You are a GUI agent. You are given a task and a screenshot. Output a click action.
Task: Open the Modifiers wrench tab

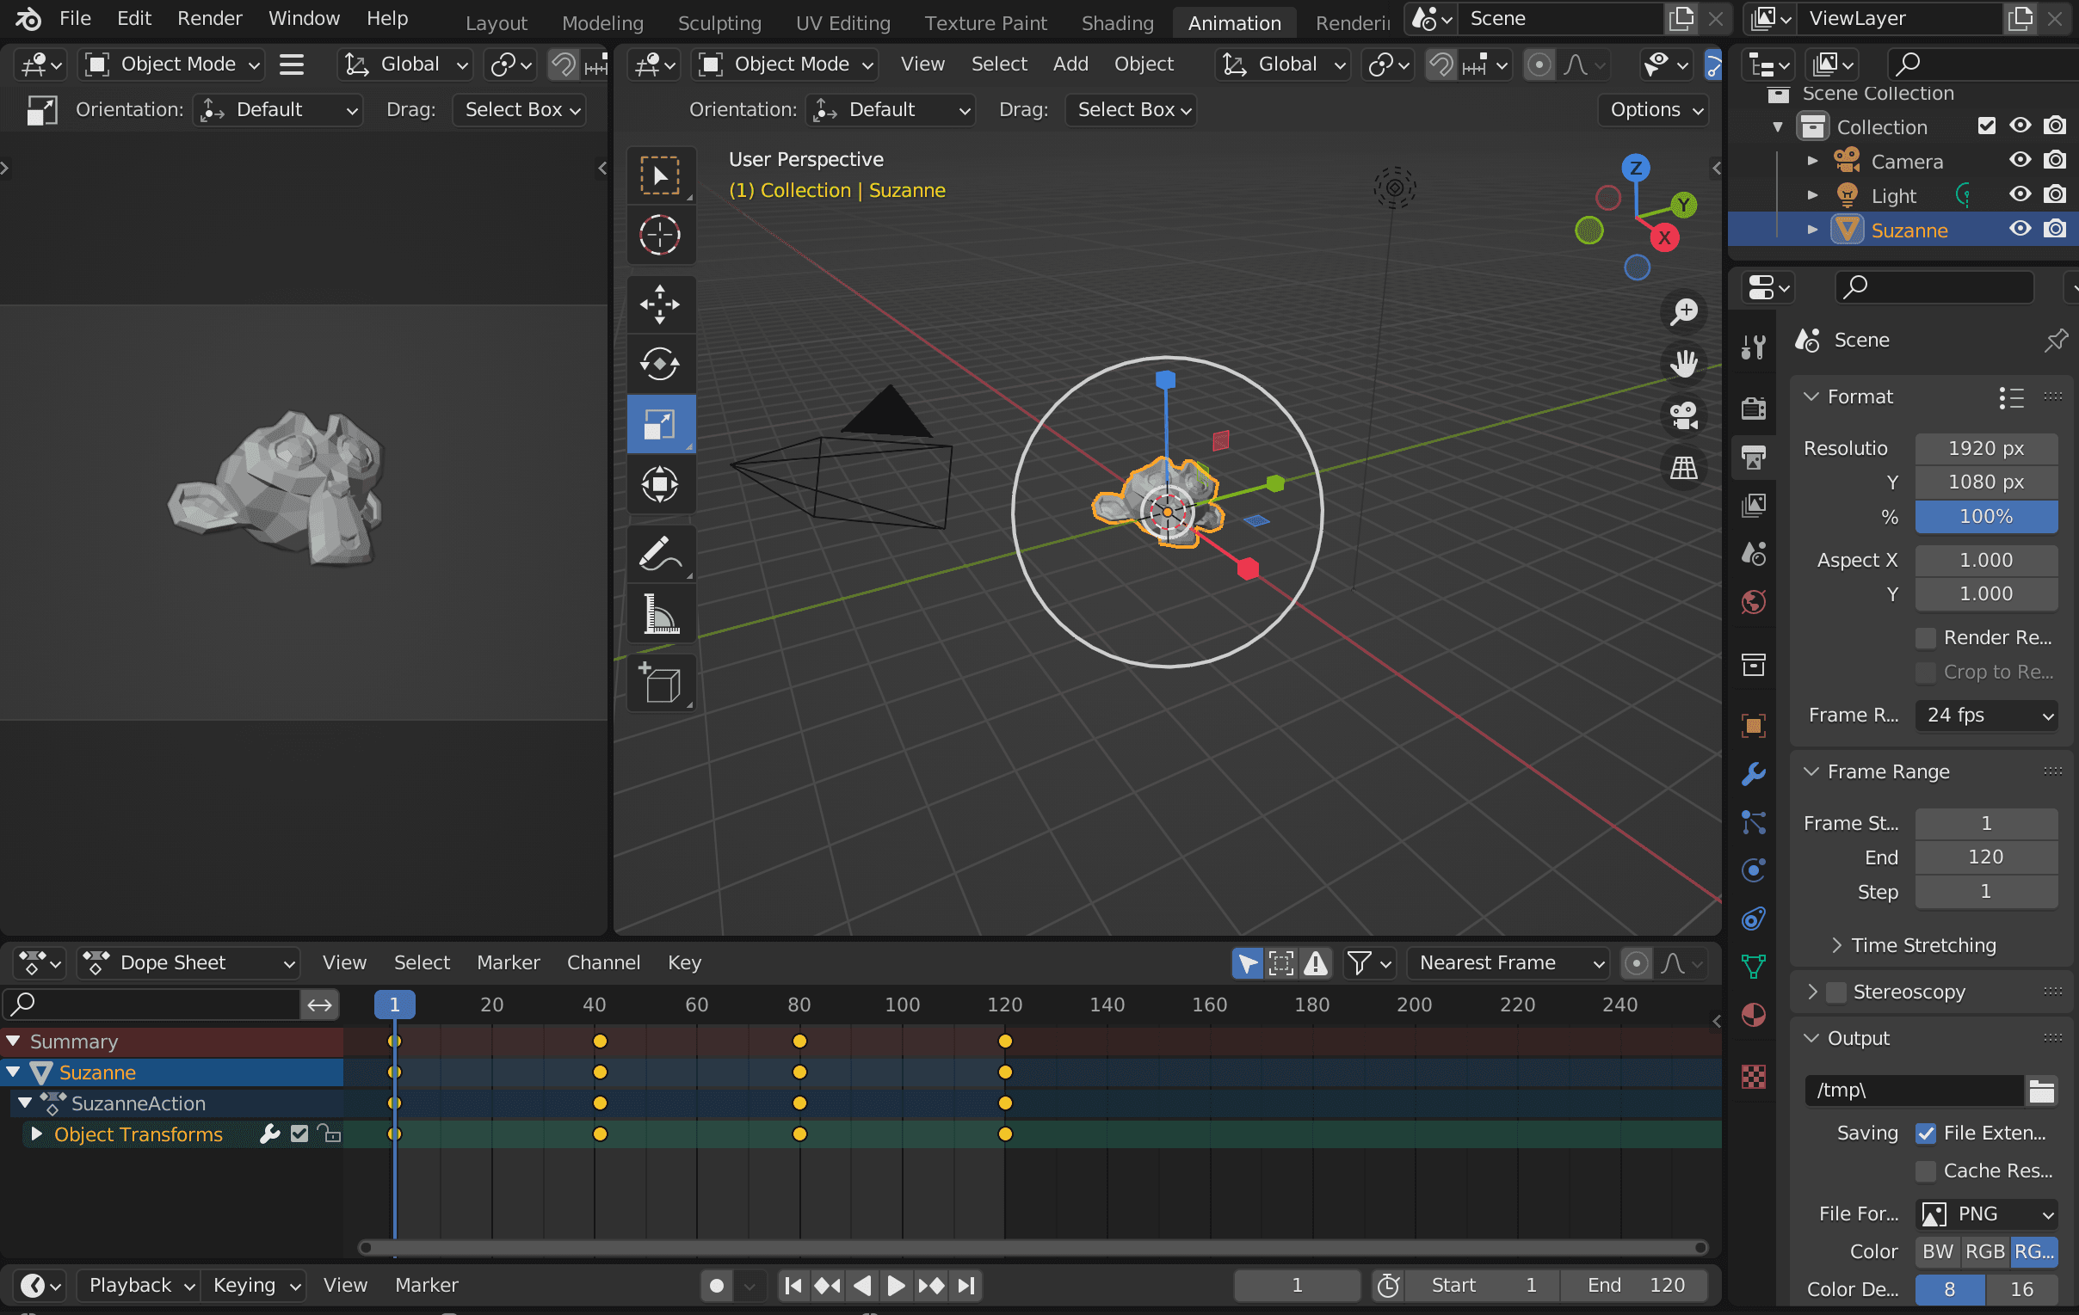1754,774
